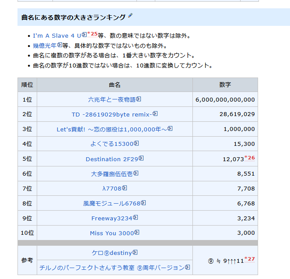Screen dimensions: 290x279
Task: Select the 7,708 value cell
Action: coord(225,188)
